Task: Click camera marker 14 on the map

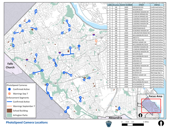Action: point(84,80)
